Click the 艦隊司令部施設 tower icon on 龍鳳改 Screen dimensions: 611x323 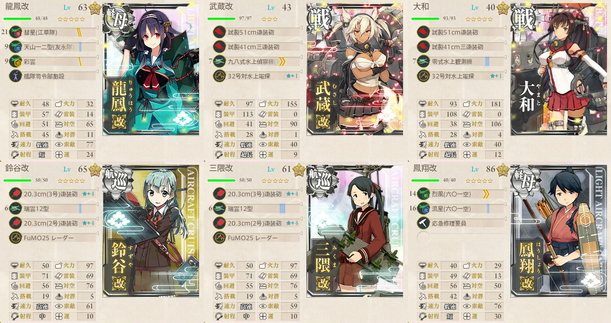[x=16, y=76]
